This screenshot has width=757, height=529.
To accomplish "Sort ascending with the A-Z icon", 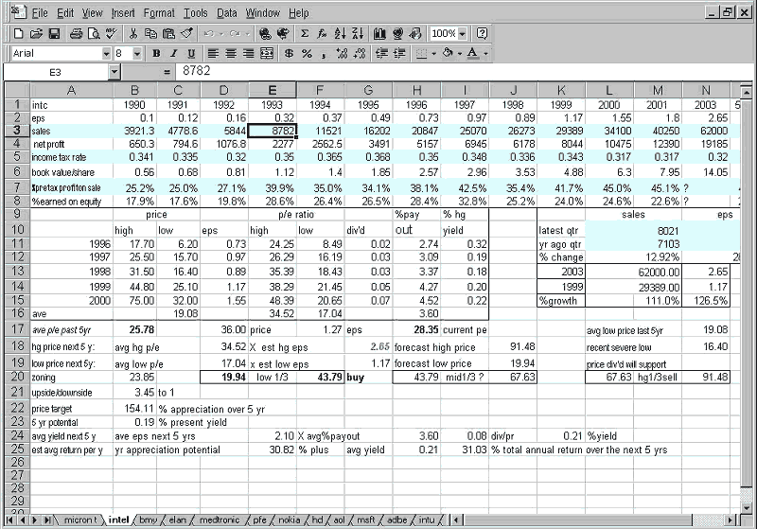I will 339,33.
